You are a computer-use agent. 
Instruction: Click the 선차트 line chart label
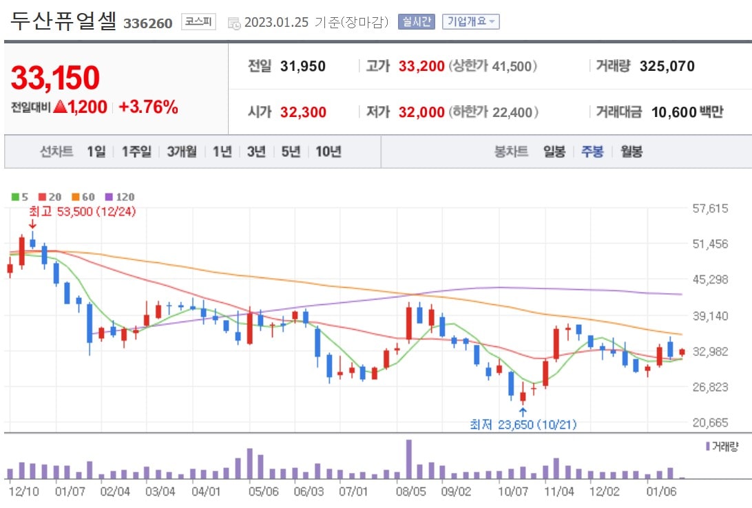pos(56,152)
